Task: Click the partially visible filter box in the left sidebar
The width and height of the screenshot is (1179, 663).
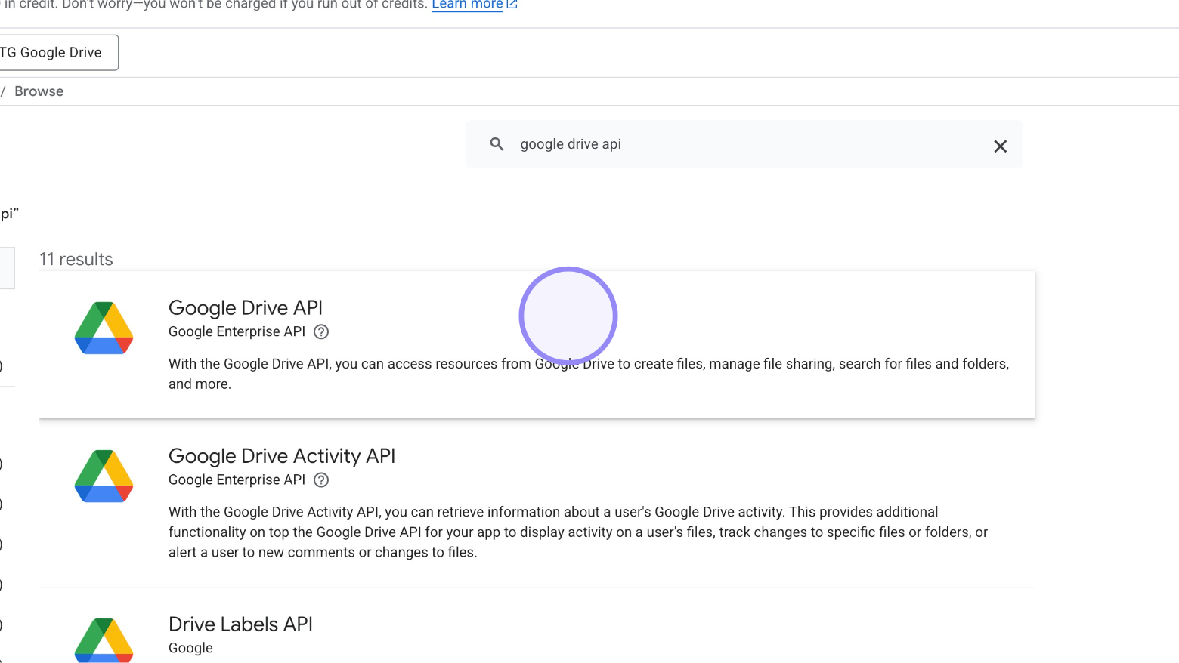Action: tap(6, 268)
